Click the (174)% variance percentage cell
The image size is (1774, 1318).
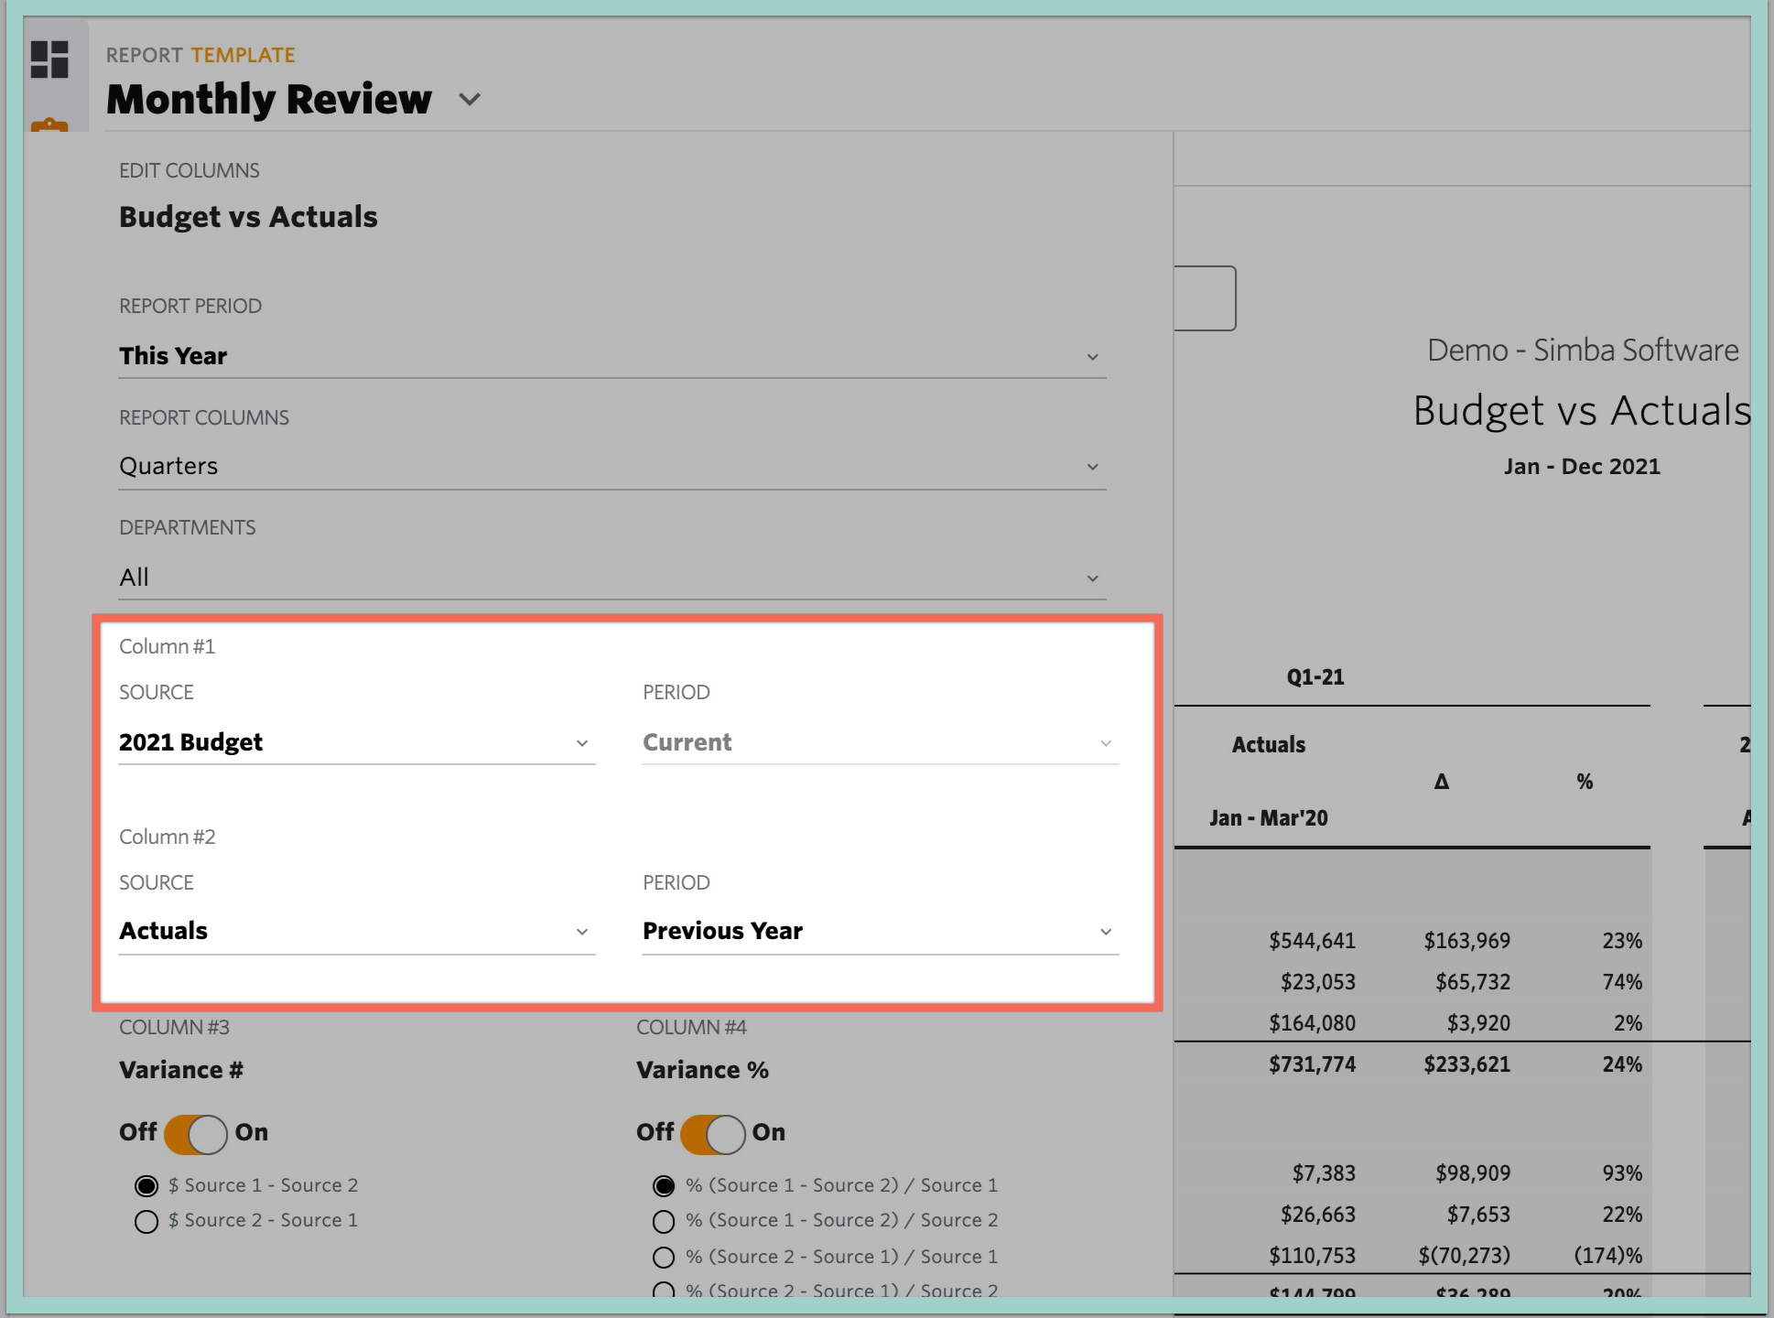[1607, 1256]
